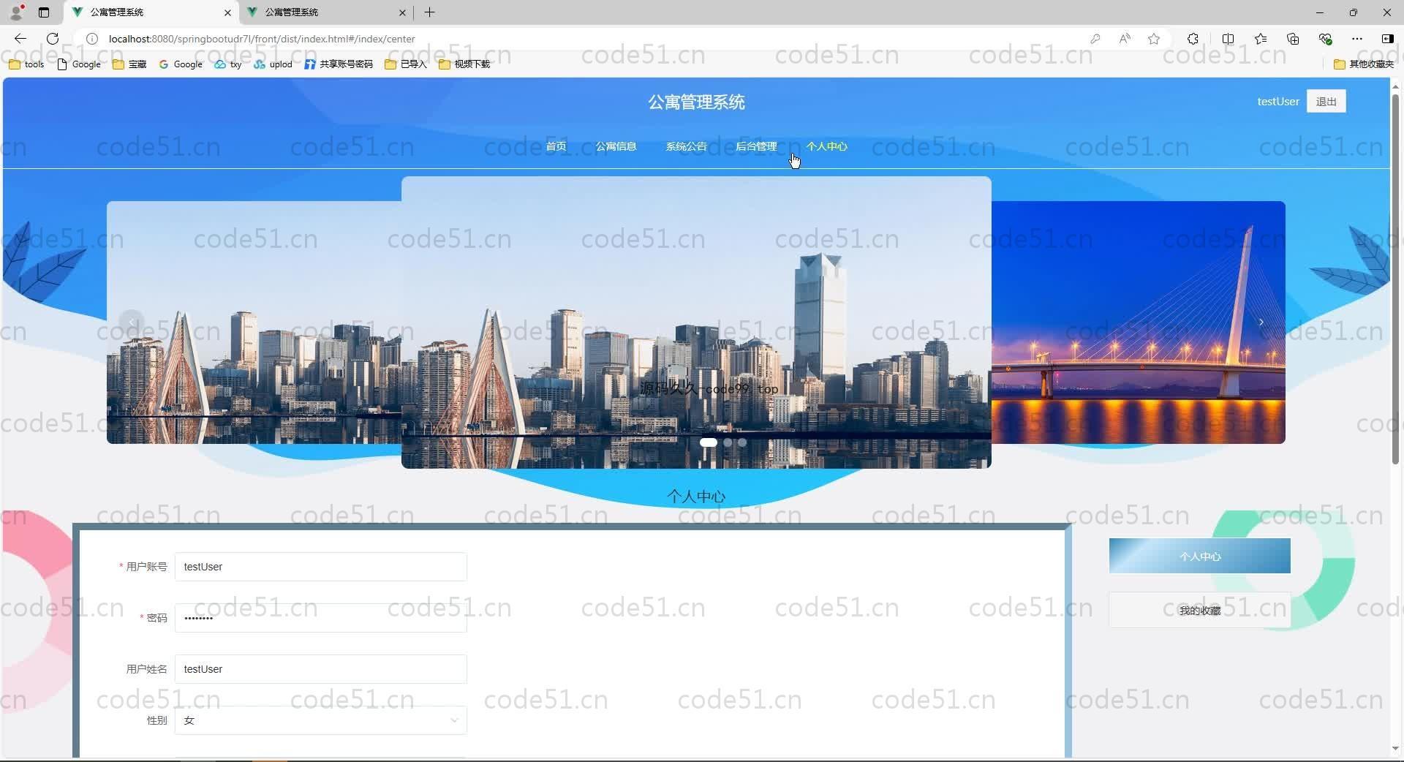
Task: Close the first 公寓管理系统 tab
Action: tap(227, 12)
